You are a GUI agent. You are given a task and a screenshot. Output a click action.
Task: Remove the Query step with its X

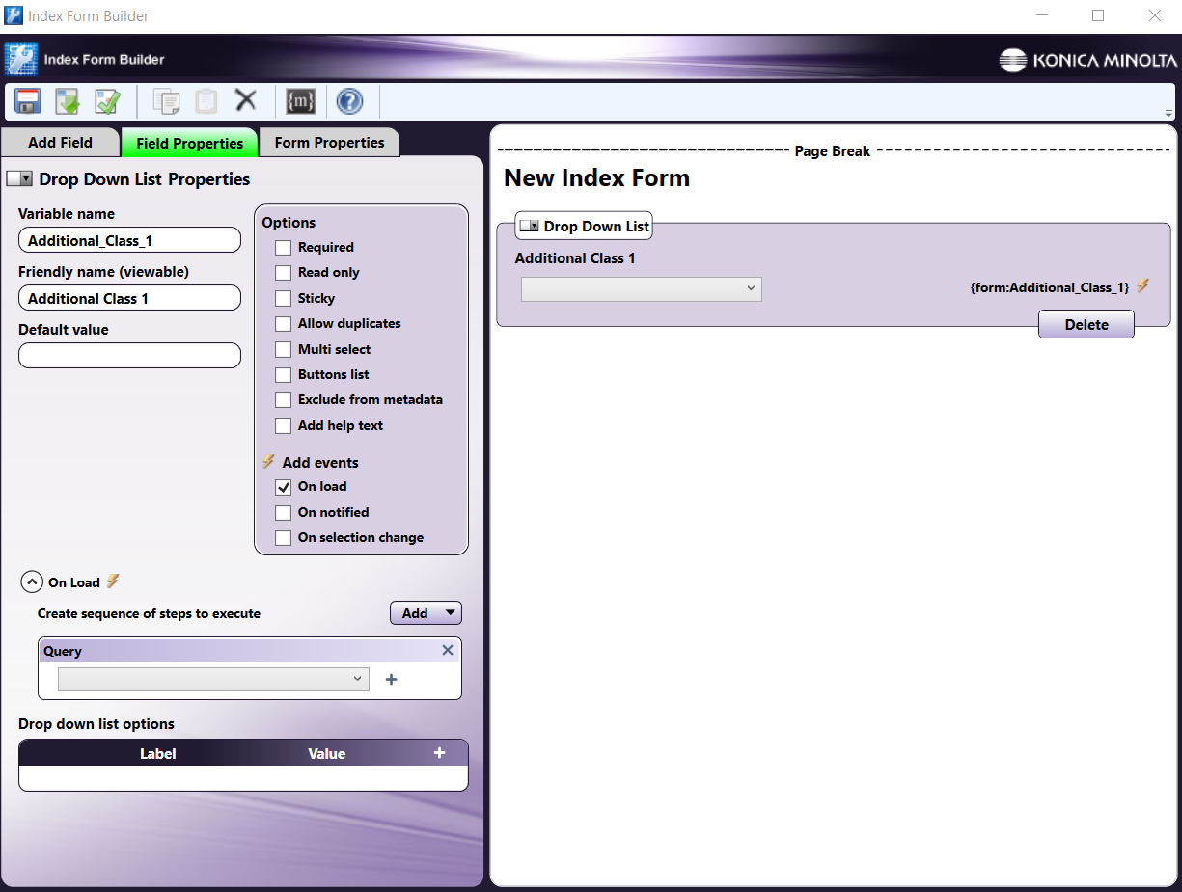click(448, 650)
